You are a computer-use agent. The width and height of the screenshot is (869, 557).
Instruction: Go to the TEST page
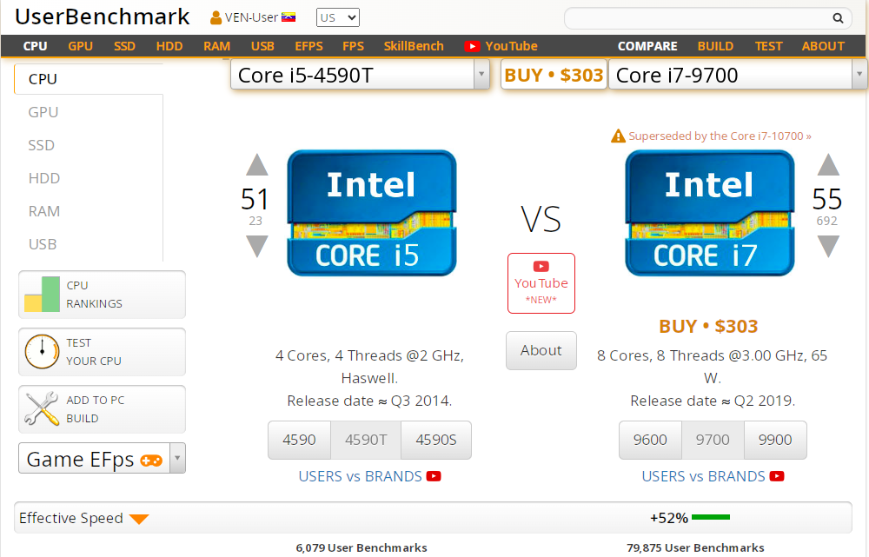tap(768, 47)
